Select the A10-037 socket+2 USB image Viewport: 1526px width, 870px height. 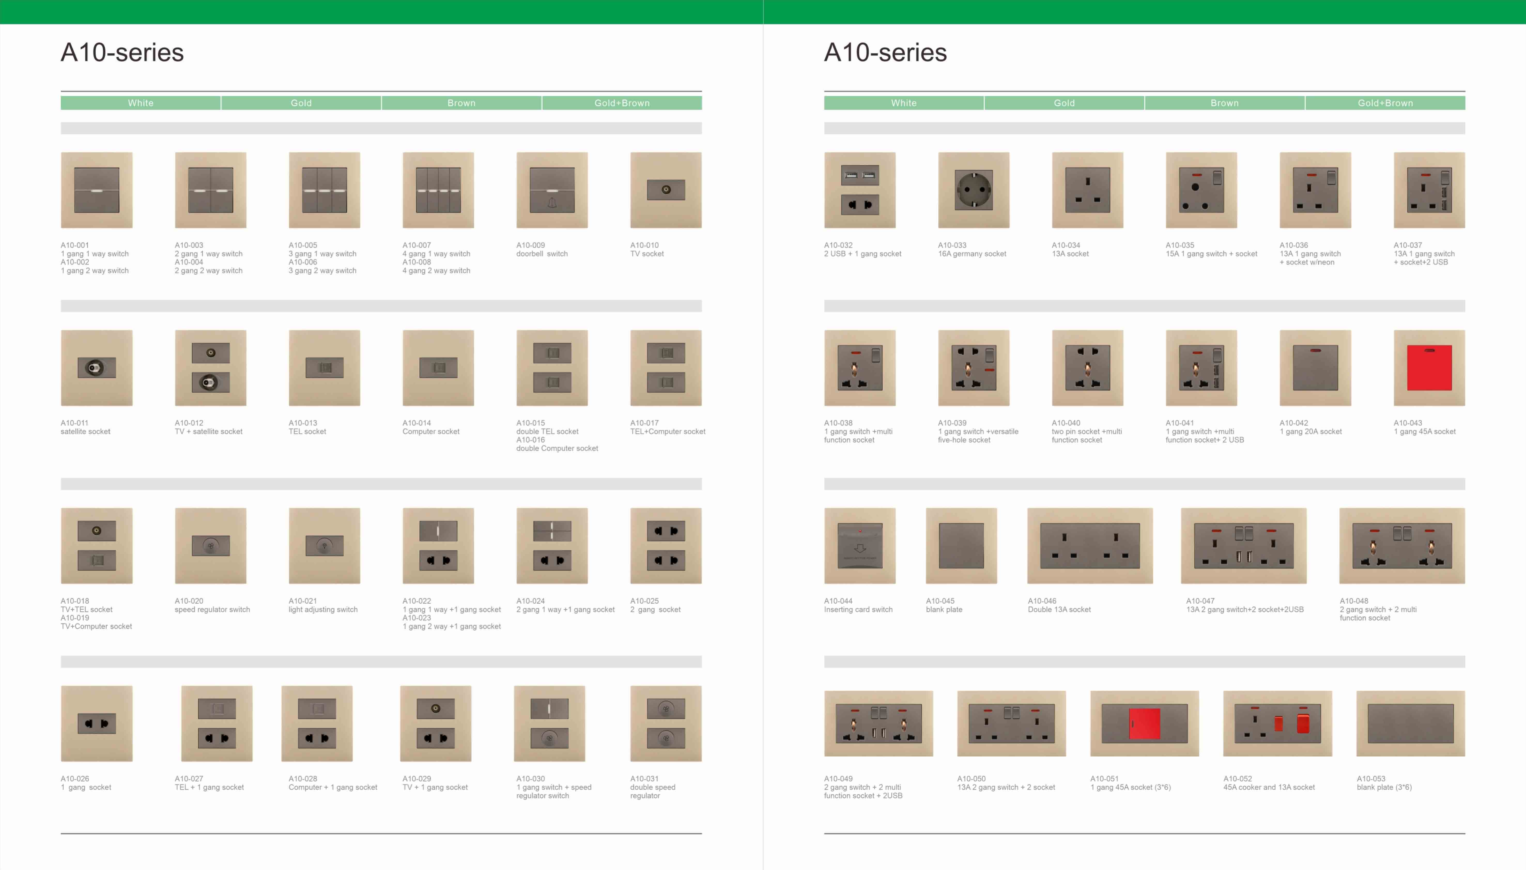click(1429, 190)
